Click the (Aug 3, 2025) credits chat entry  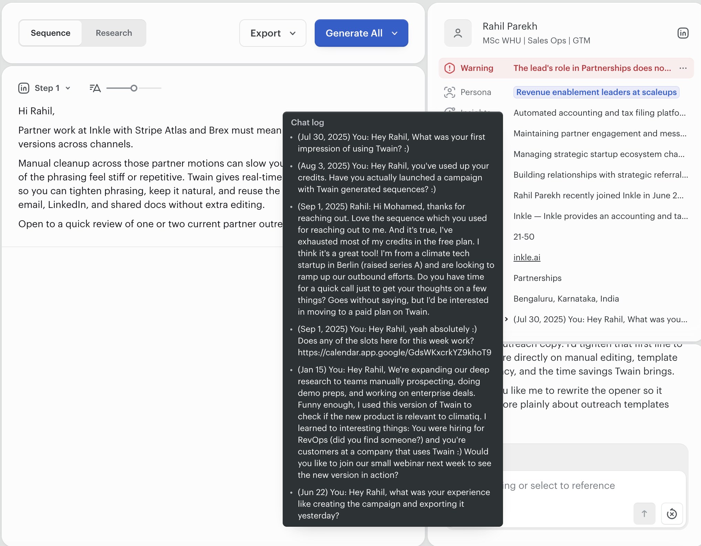pyautogui.click(x=393, y=178)
